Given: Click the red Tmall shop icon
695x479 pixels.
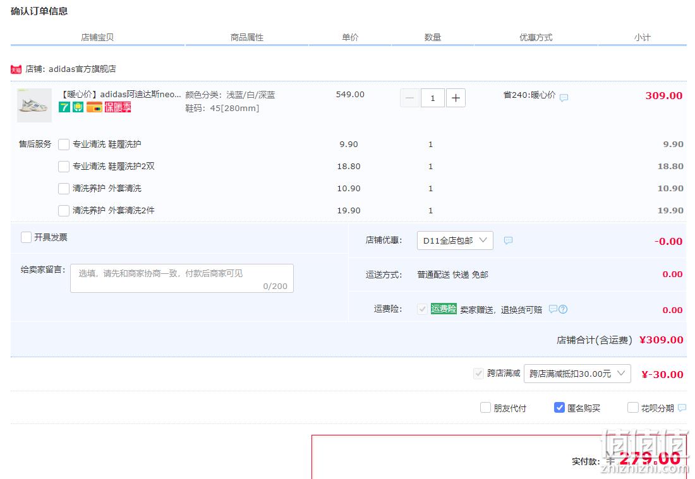Looking at the screenshot, I should pos(16,69).
